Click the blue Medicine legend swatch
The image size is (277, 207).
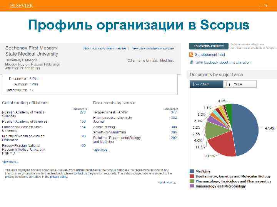[x=192, y=171]
